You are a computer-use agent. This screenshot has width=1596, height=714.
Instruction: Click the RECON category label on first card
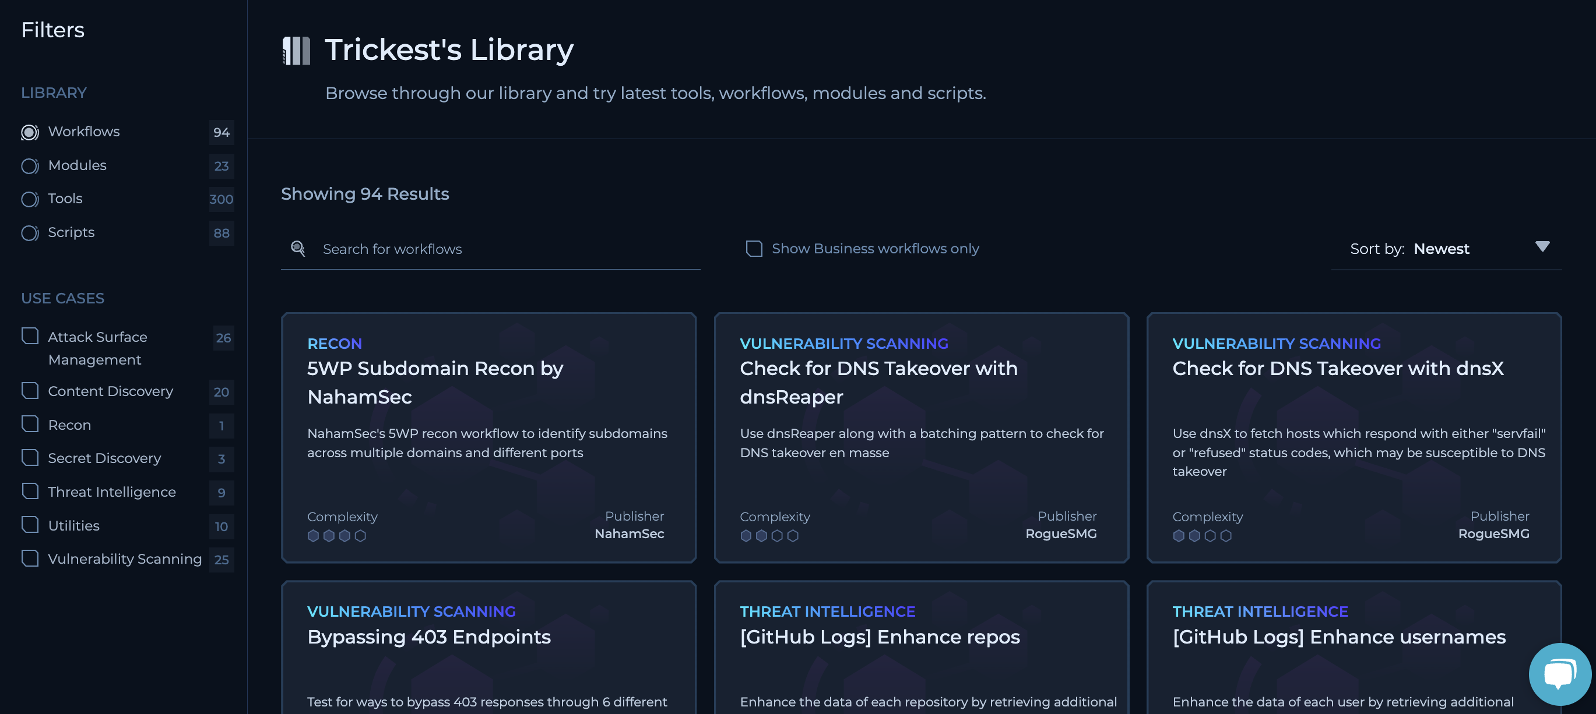point(334,344)
